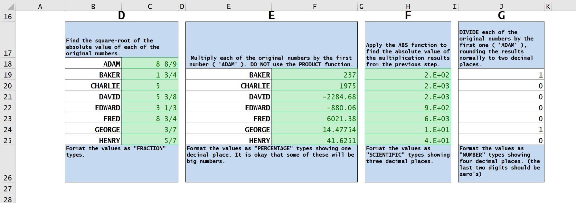This screenshot has width=576, height=203.
Task: Select row 16 header
Action: click(x=8, y=16)
